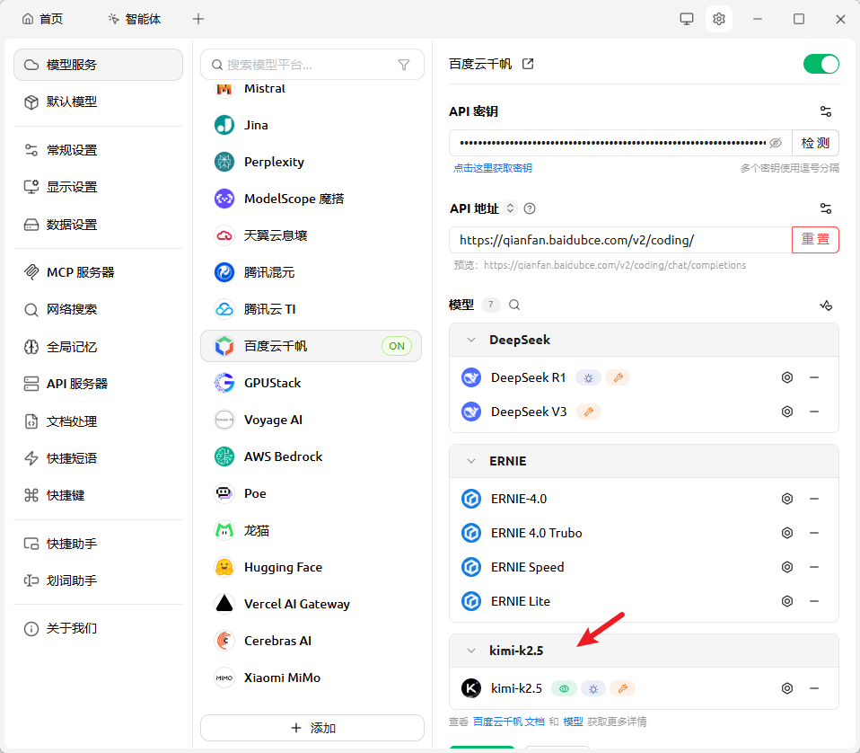Click the API address input field
Viewport: 860px width, 753px height.
click(619, 240)
